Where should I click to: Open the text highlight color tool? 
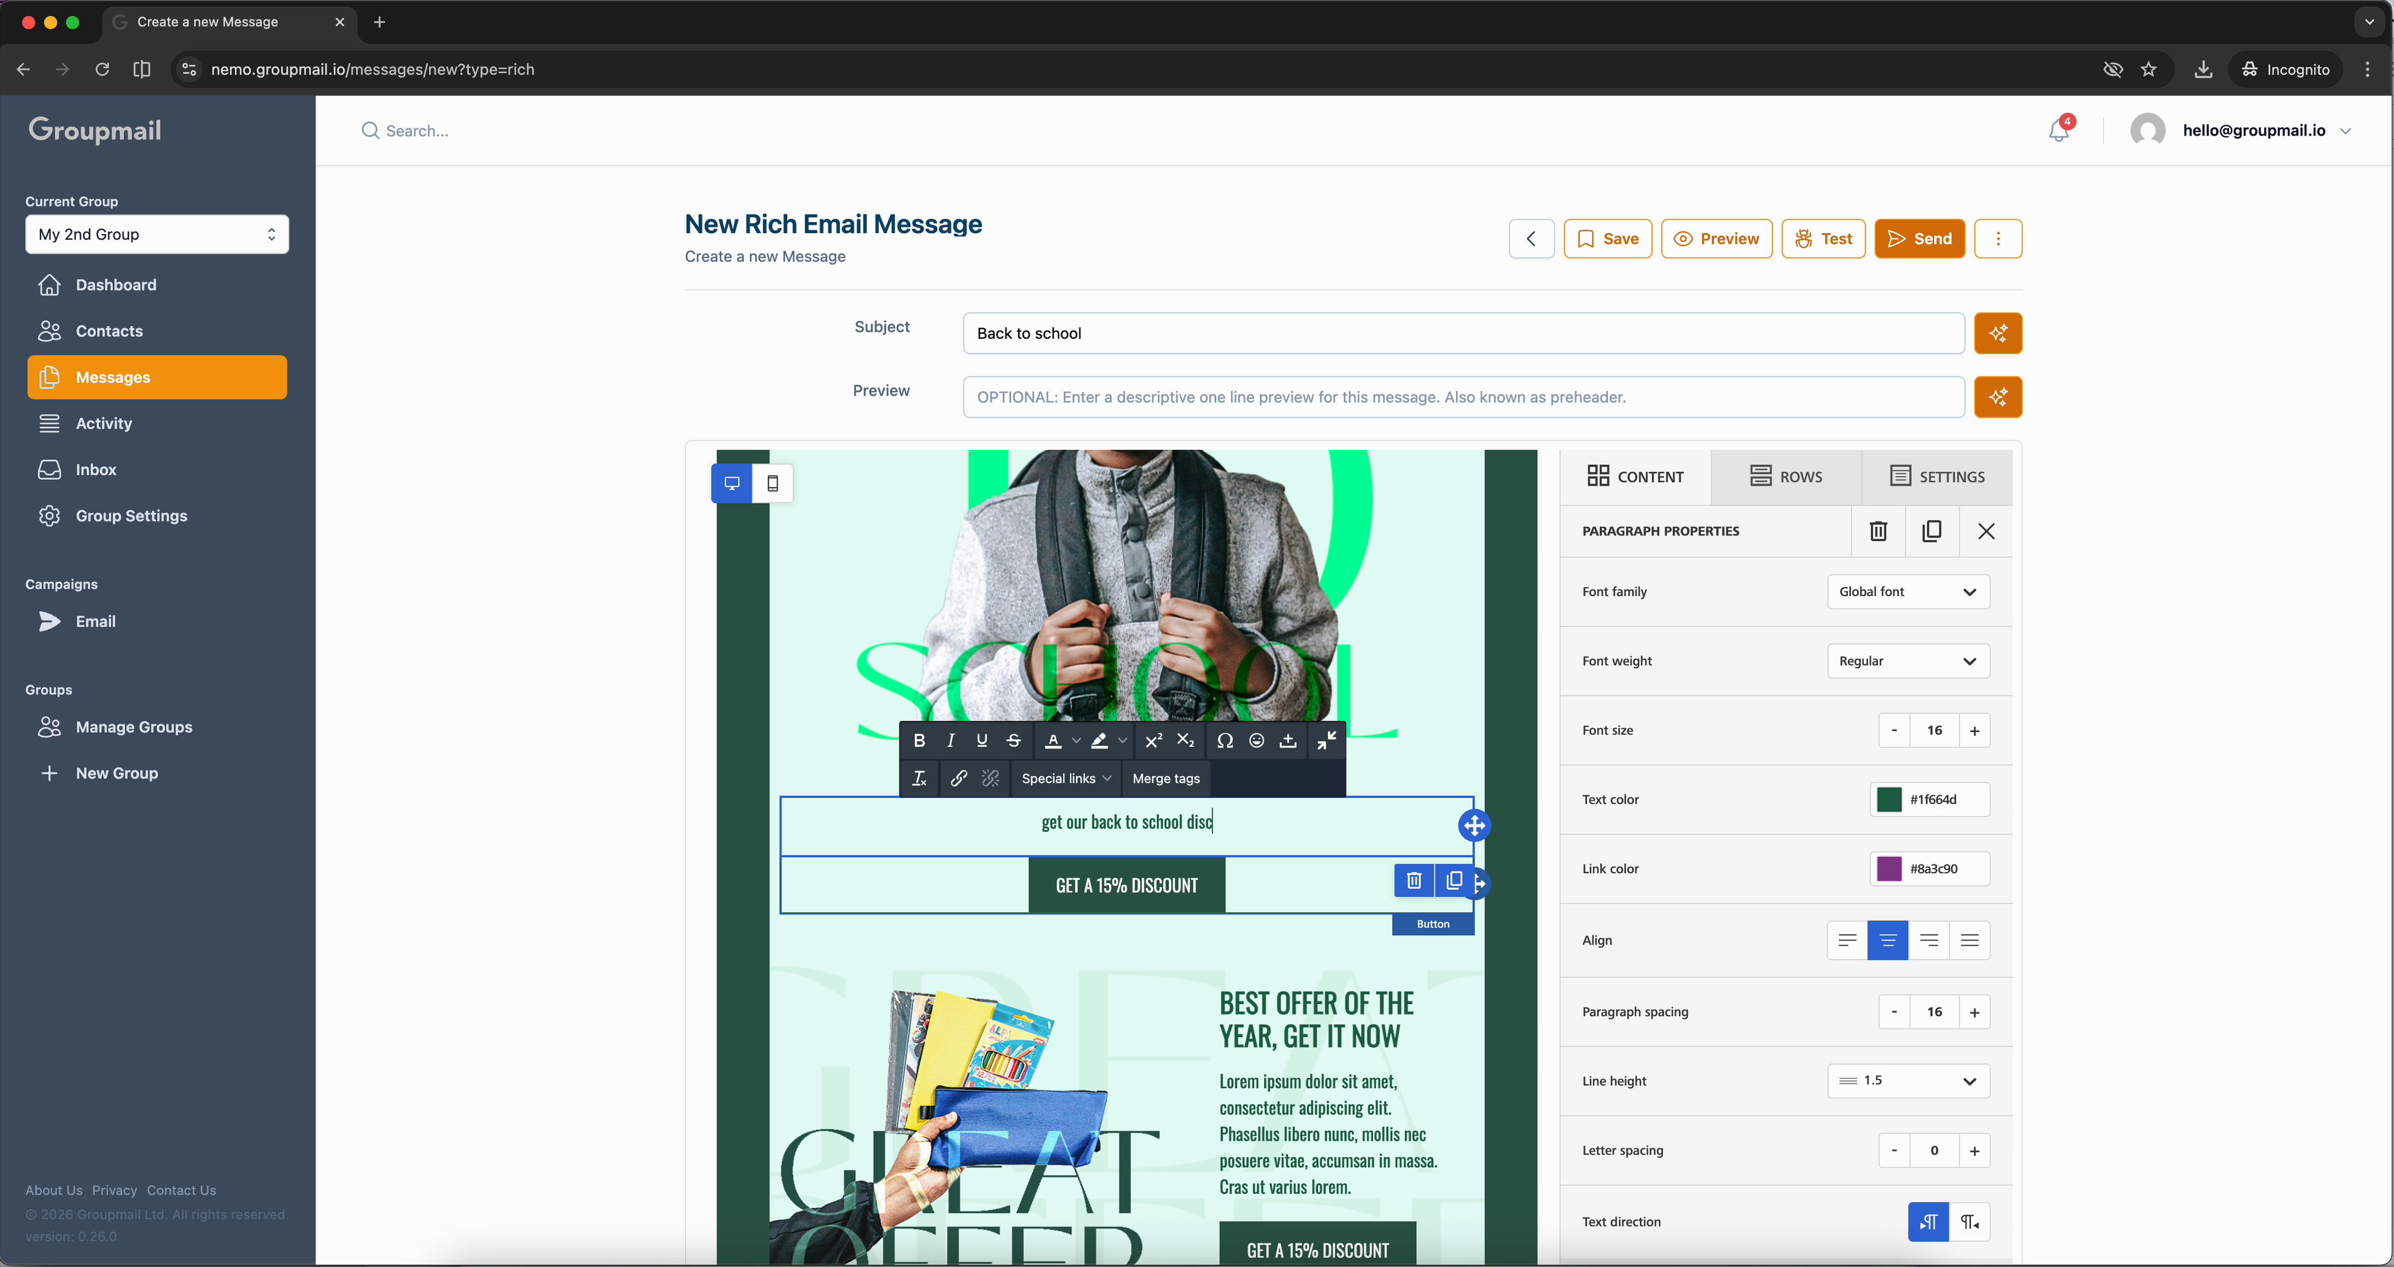(x=1099, y=740)
